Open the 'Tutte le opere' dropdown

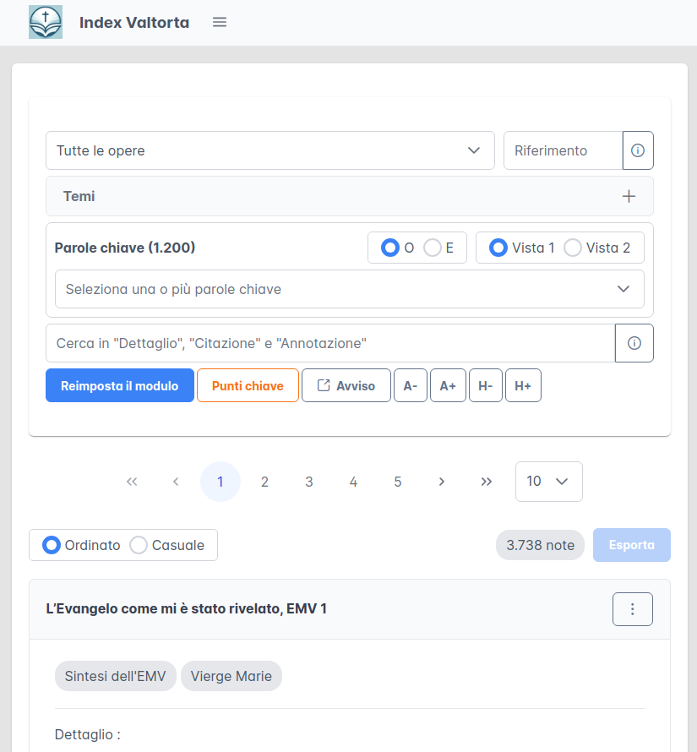[x=270, y=150]
